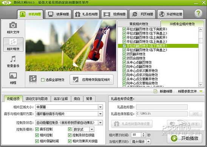The height and width of the screenshot is (147, 207).
Task: Click the 新建相册 document icon
Action: (155, 91)
